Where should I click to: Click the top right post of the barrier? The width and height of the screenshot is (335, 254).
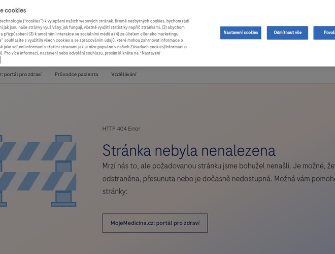pyautogui.click(x=63, y=138)
